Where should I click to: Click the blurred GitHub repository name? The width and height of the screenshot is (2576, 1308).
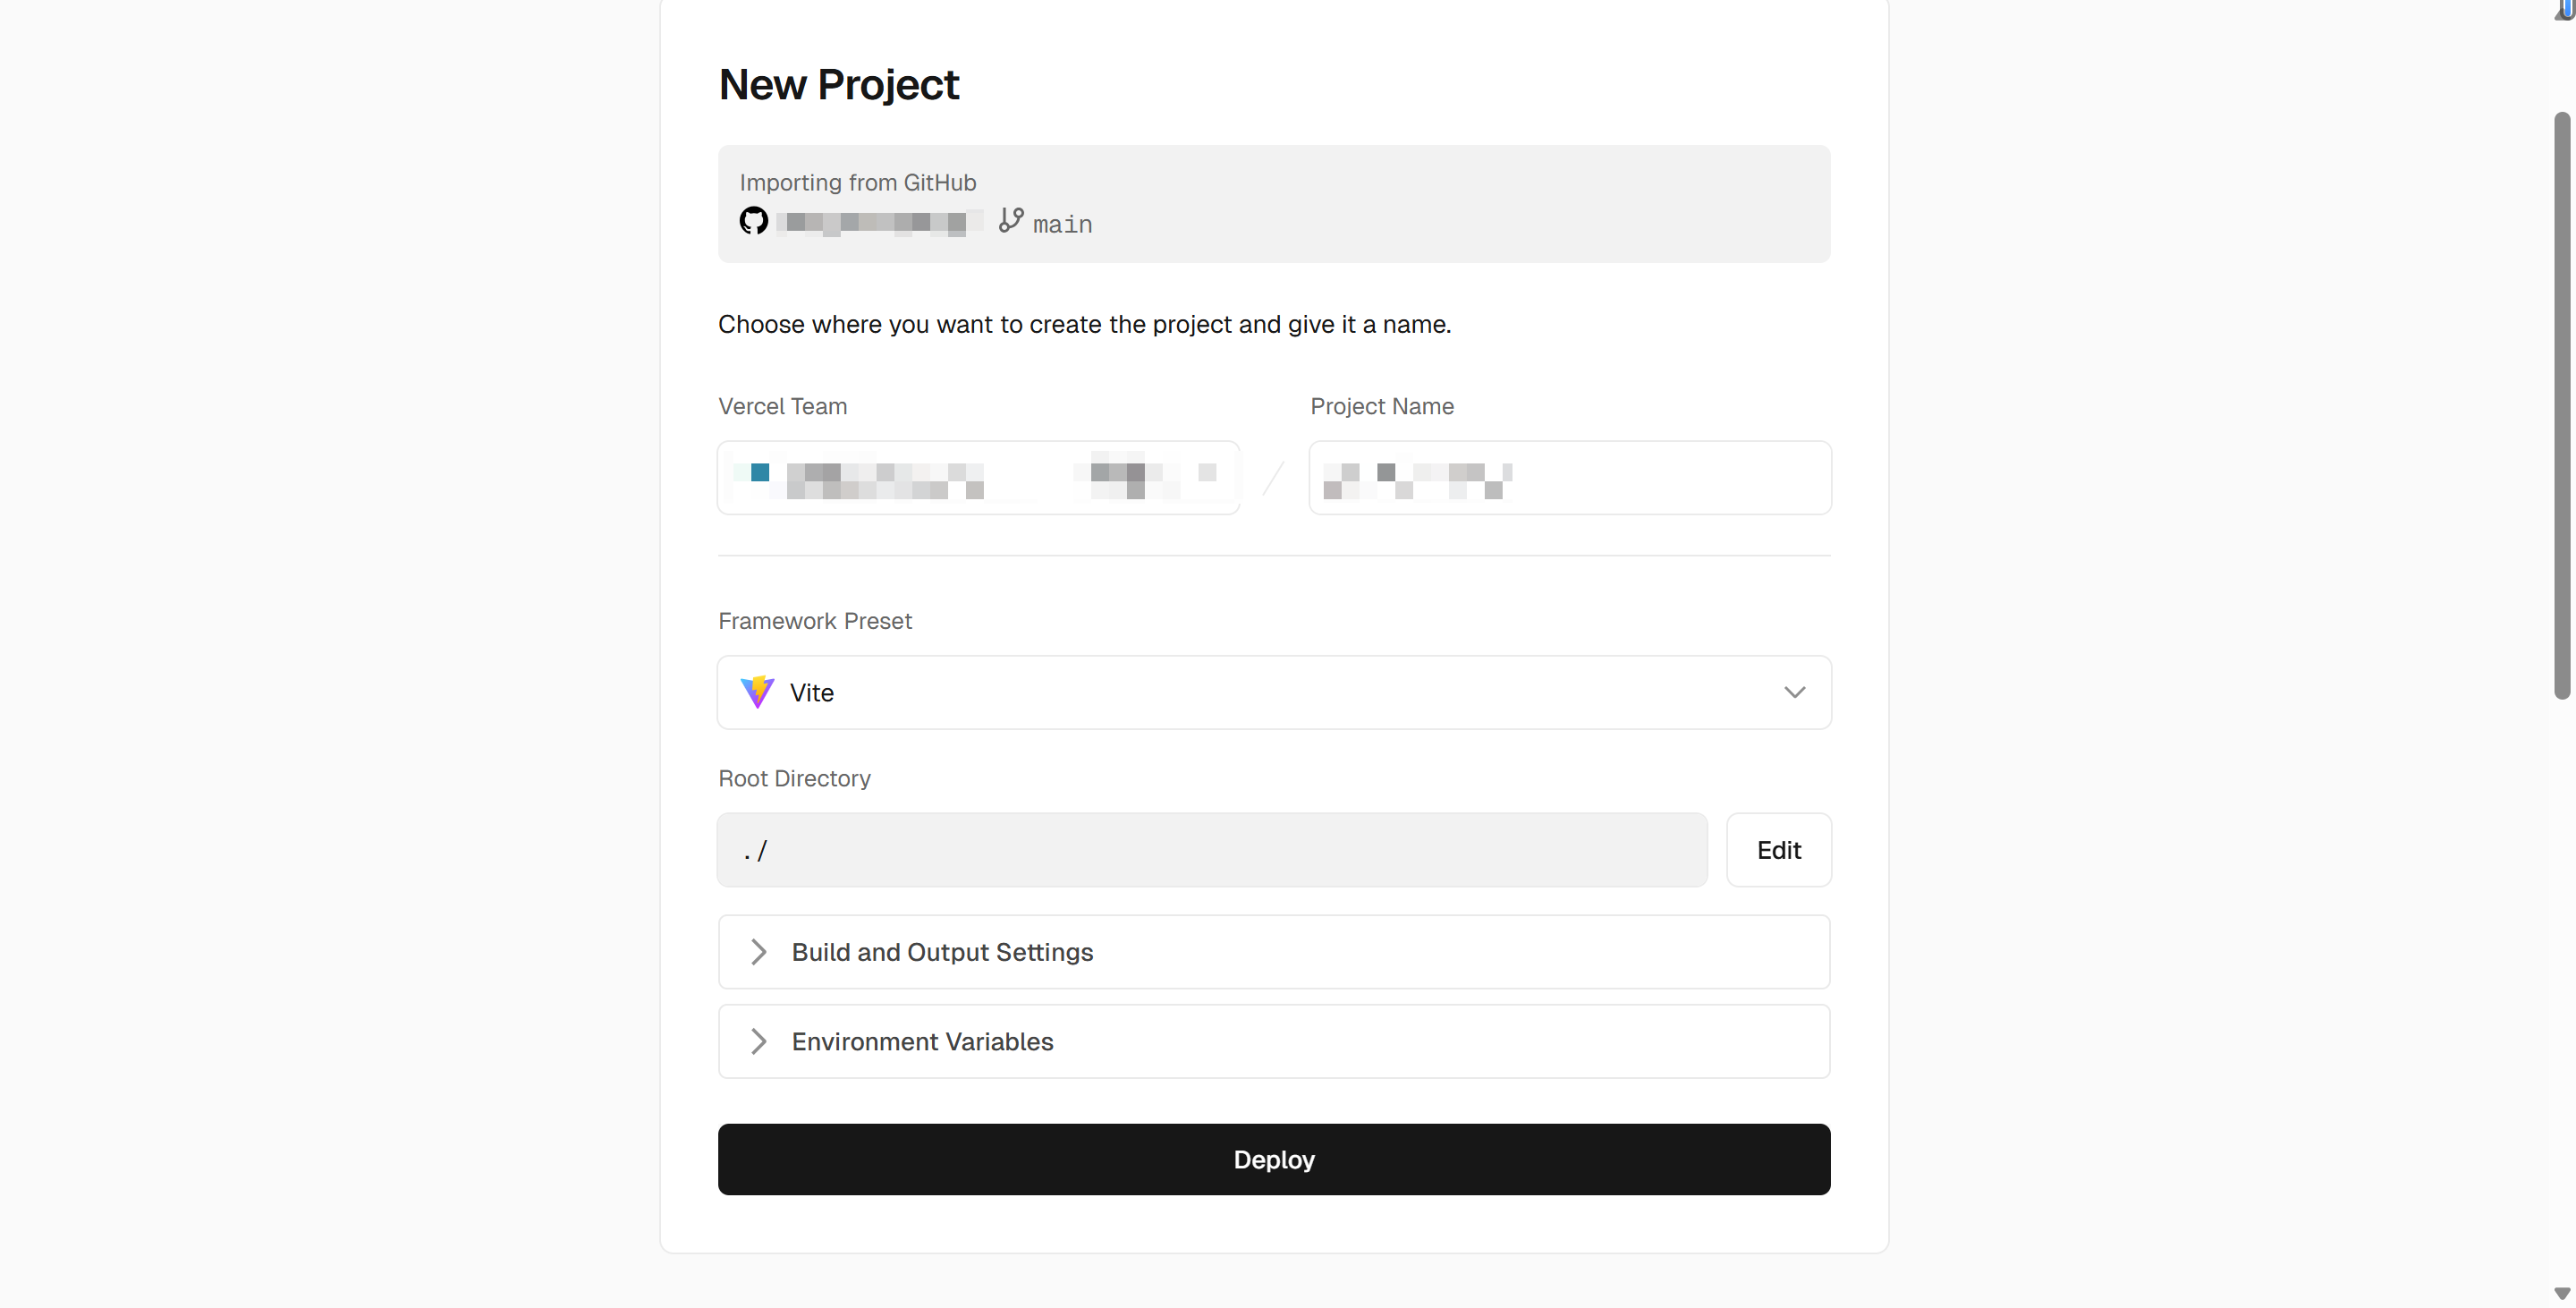(x=877, y=222)
